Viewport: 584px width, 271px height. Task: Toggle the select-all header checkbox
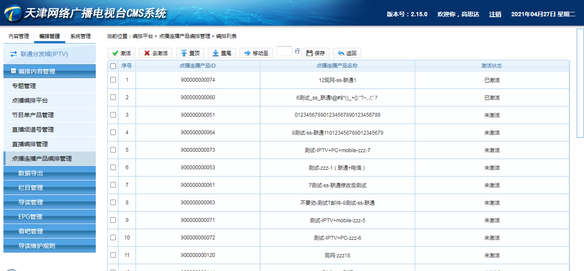pyautogui.click(x=113, y=66)
